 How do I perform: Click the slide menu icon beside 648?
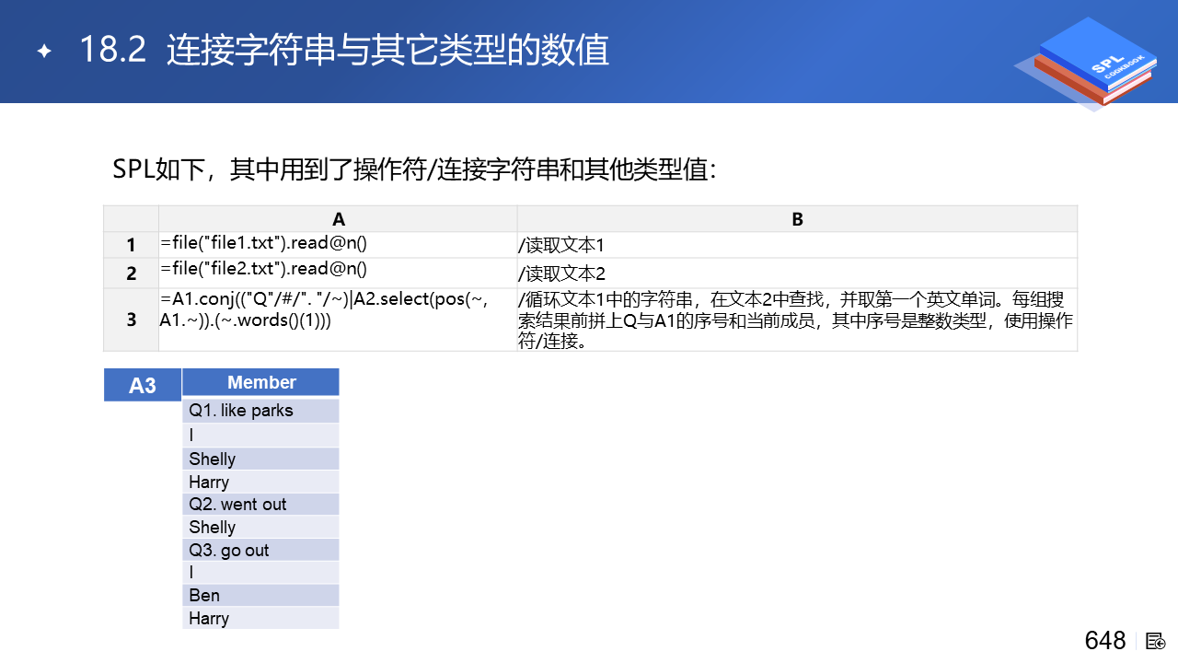1156,641
